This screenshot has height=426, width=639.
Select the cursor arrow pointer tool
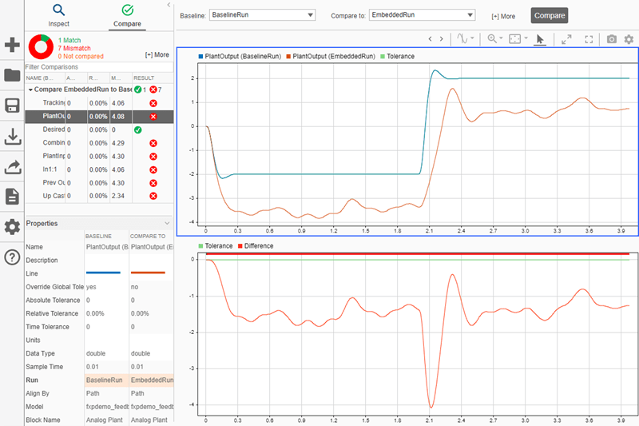[x=540, y=39]
